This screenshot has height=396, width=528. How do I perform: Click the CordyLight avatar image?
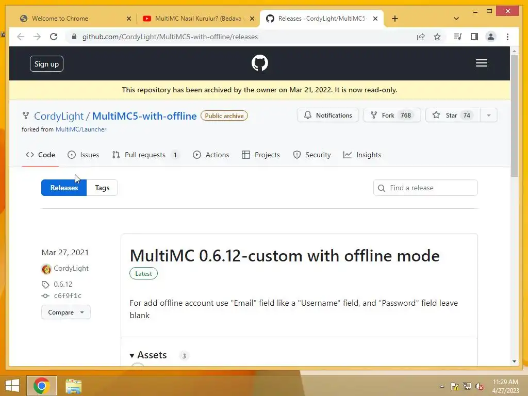(46, 269)
